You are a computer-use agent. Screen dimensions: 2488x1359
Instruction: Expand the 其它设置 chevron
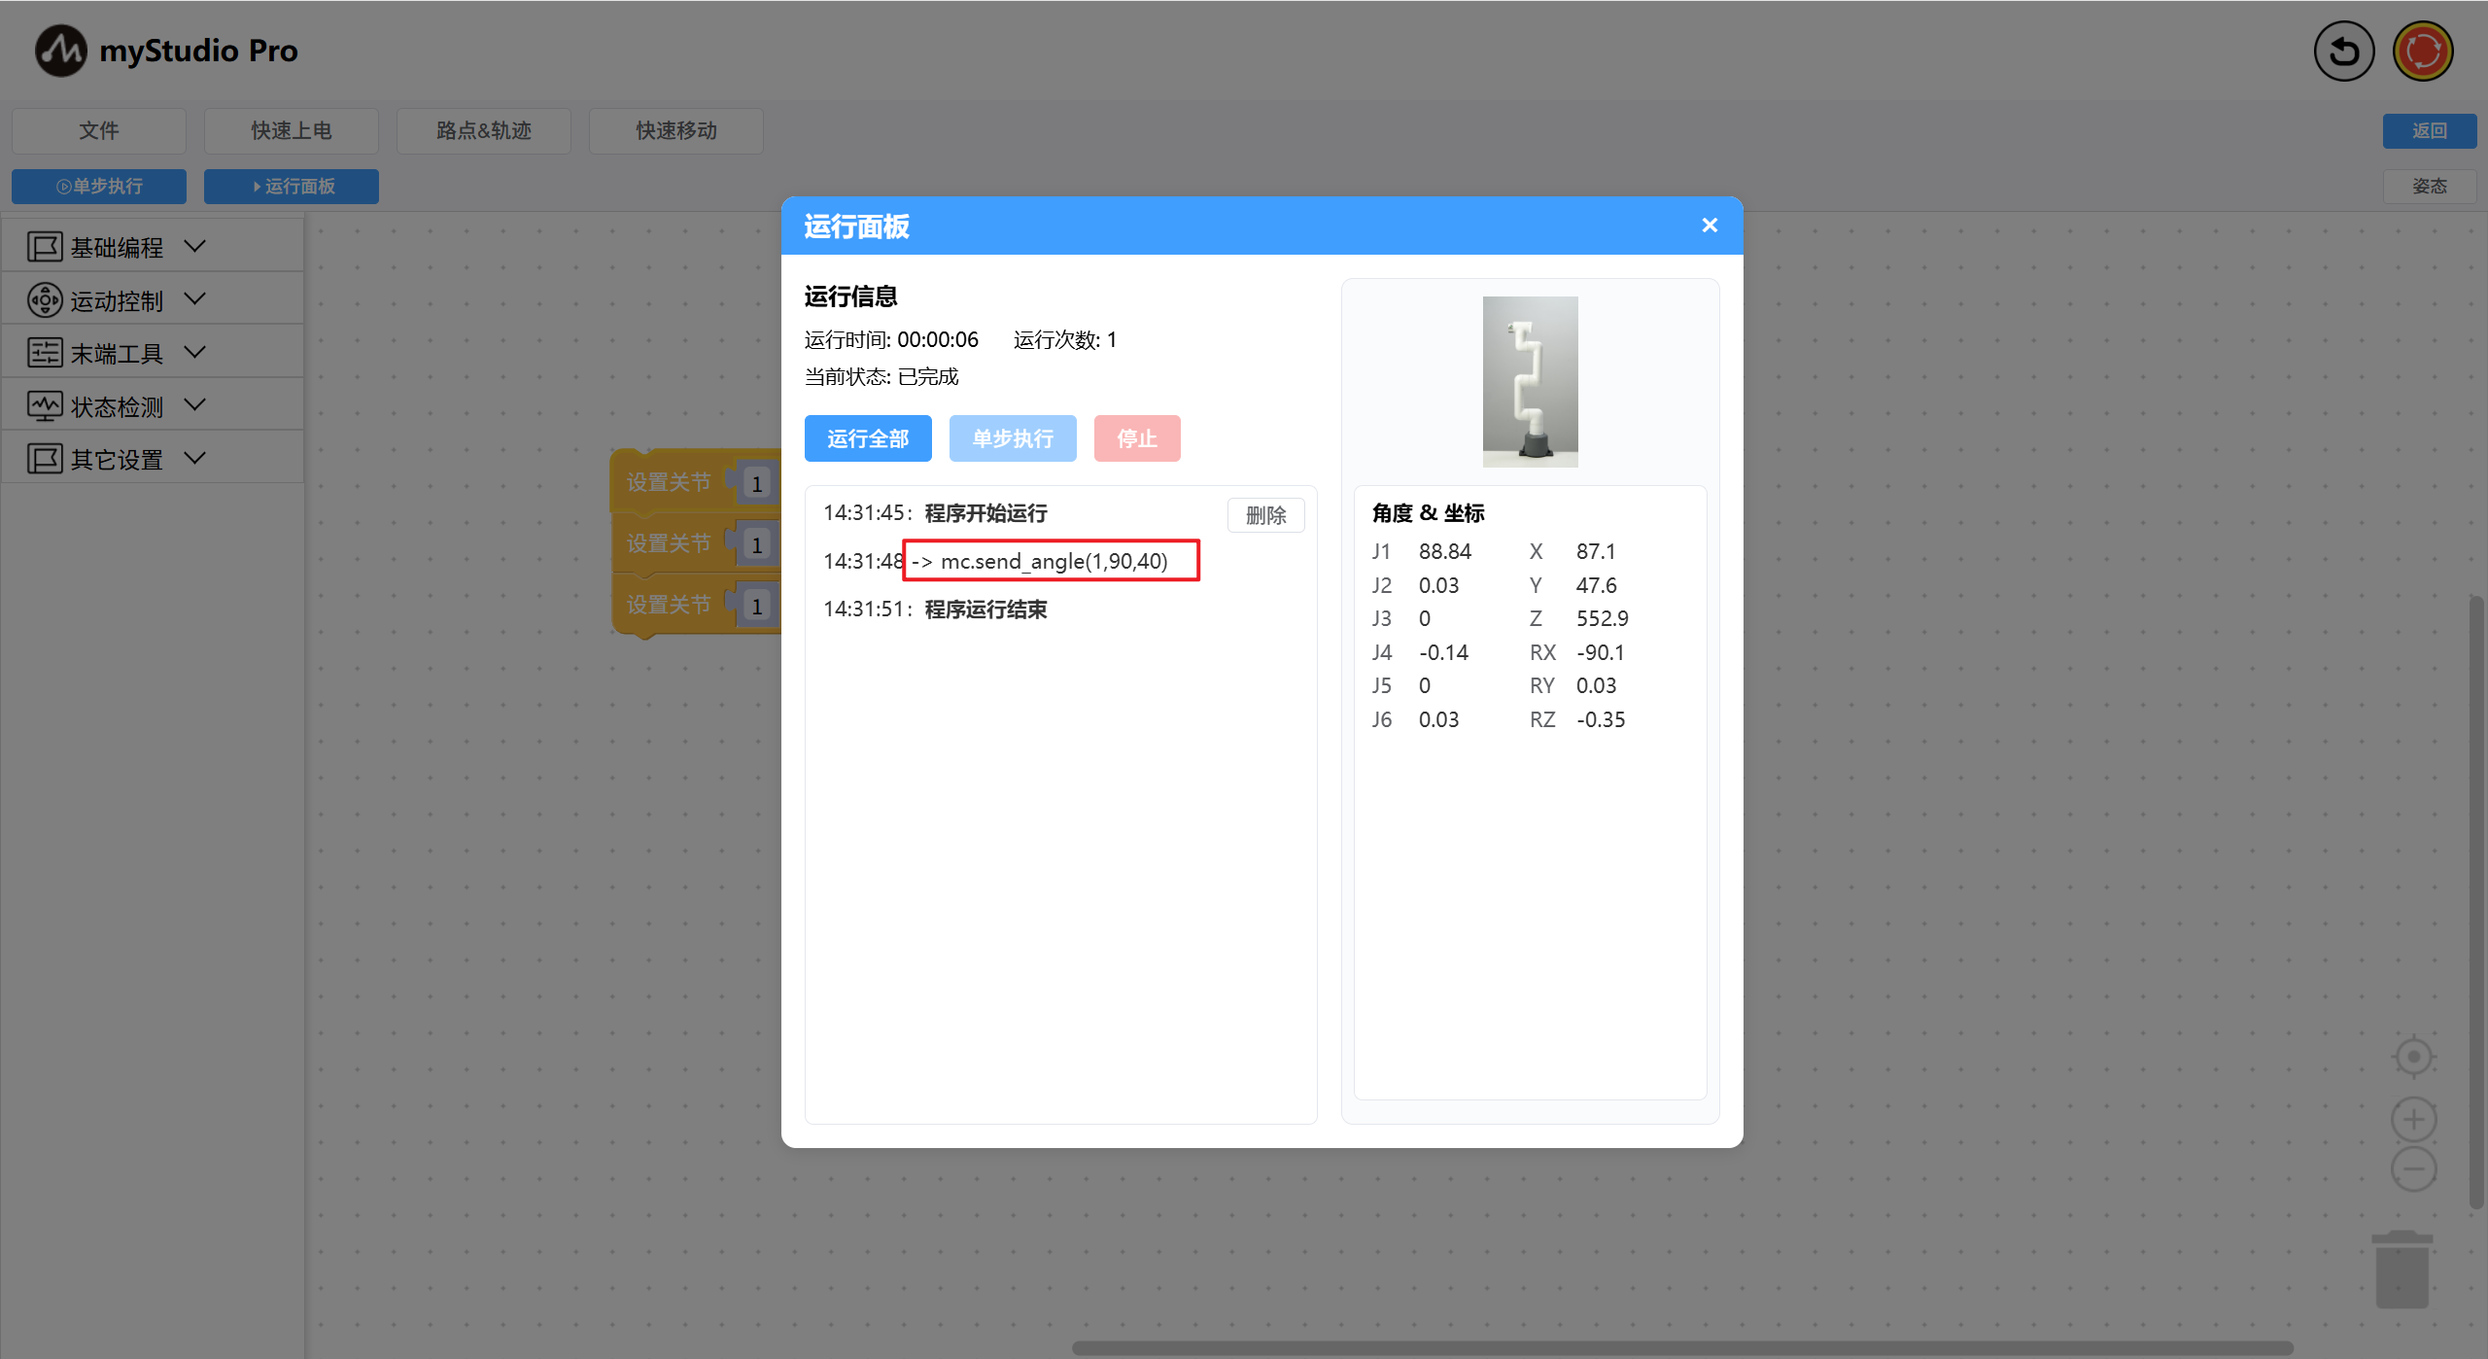pos(194,458)
